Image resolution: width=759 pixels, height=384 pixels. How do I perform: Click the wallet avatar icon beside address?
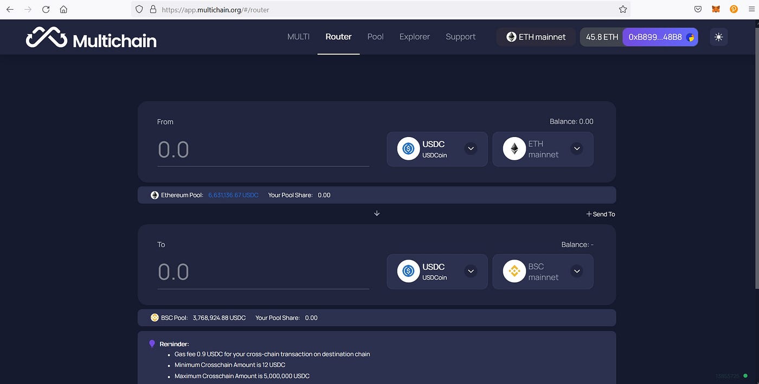point(690,37)
